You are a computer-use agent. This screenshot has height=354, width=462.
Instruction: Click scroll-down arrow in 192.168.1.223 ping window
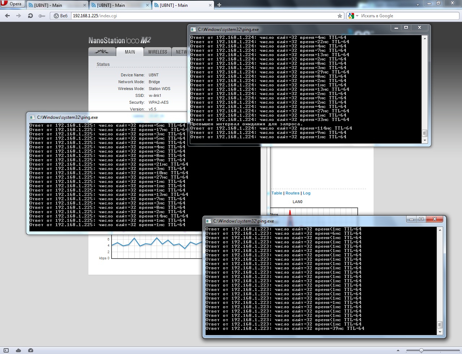point(440,332)
